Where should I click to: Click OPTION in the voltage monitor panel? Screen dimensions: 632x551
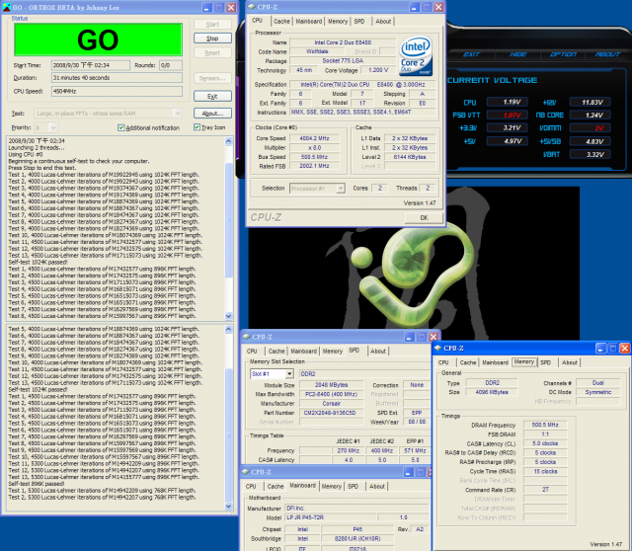coord(563,54)
